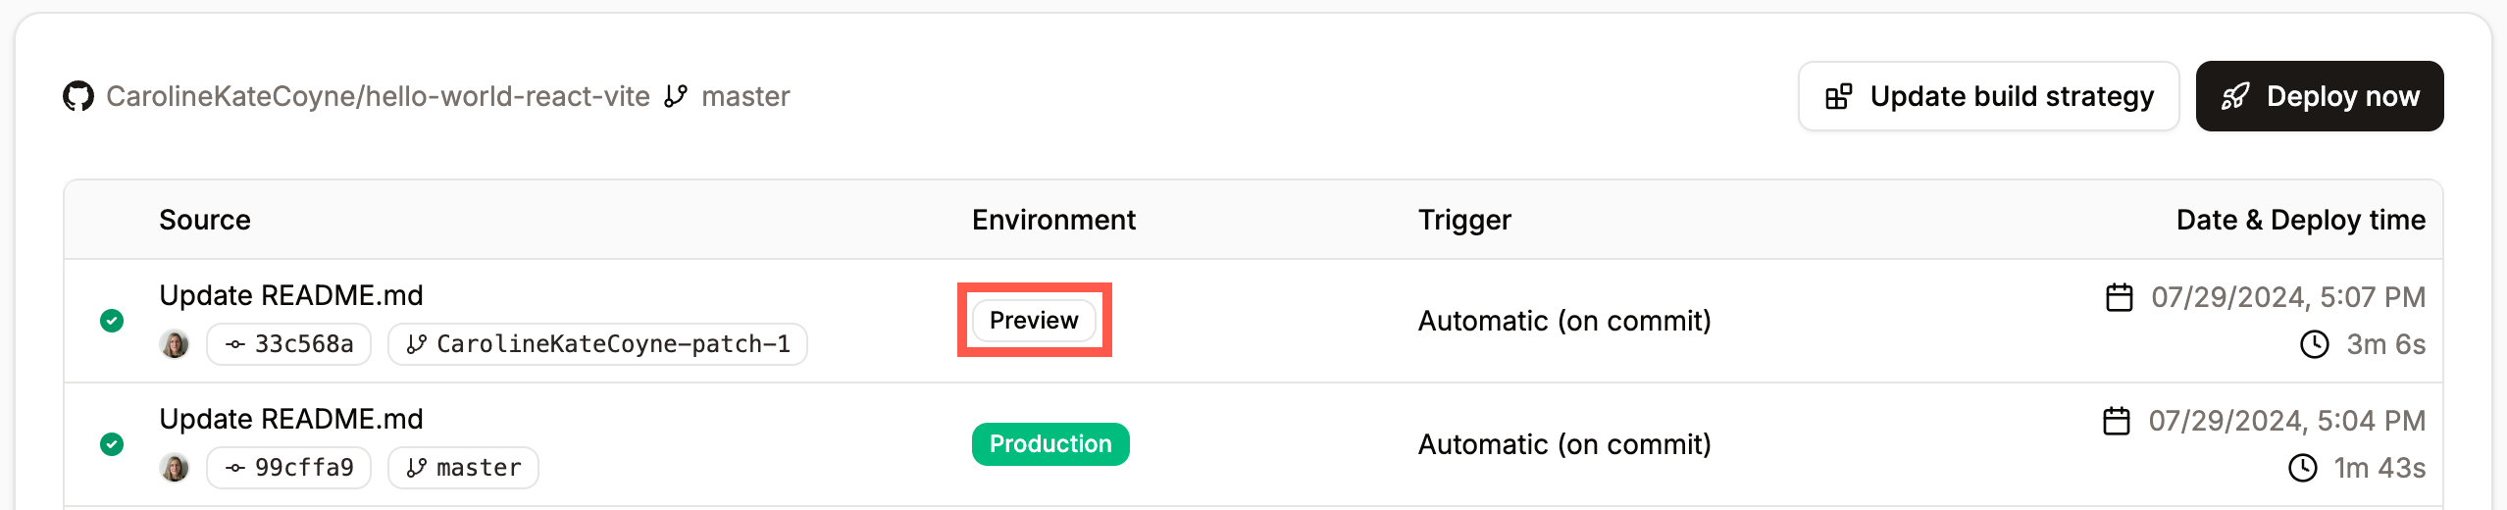Click the GitHub logo icon
The image size is (2507, 510).
point(78,96)
